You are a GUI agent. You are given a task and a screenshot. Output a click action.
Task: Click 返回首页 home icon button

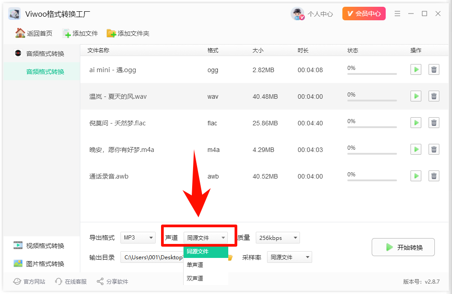34,33
